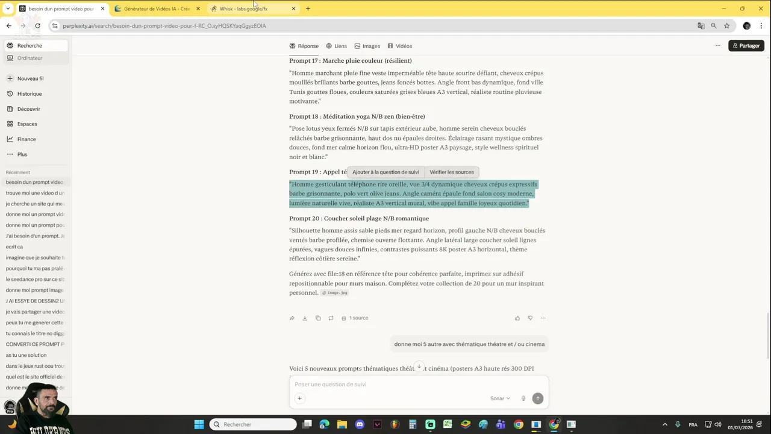Open recent thread 'je cherche un site qui me'
The height and width of the screenshot is (434, 771).
point(35,204)
